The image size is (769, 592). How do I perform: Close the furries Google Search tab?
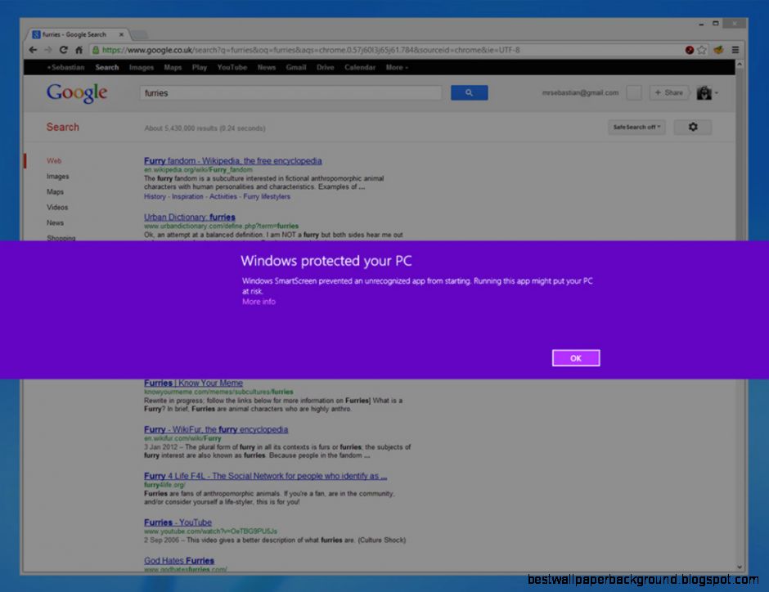tap(121, 34)
